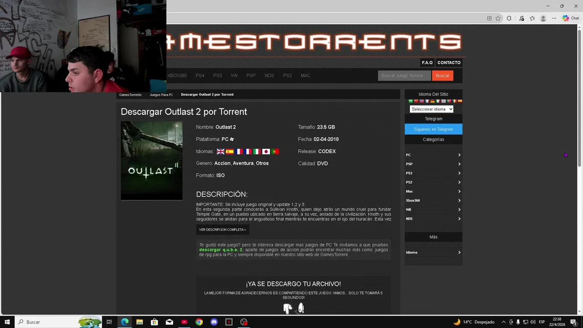Click the weather widget 14°C Despejado
Viewport: 583px width, 328px height.
coord(474,322)
